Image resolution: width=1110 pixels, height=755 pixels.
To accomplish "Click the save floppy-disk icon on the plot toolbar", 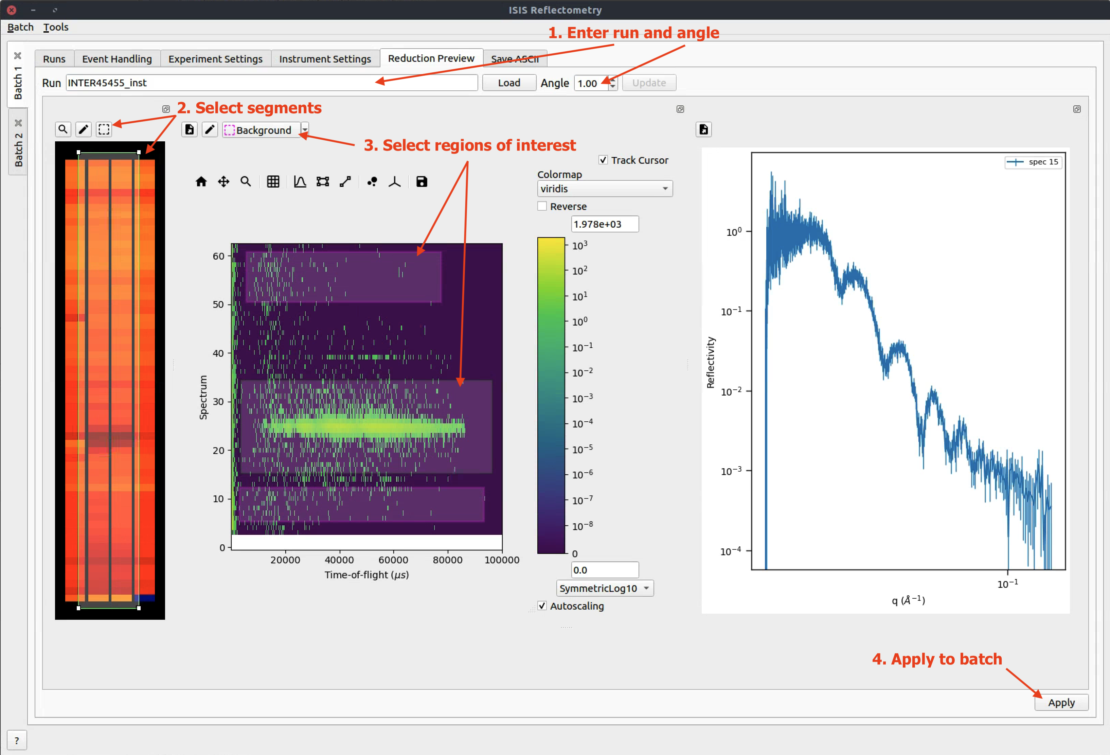I will [x=421, y=181].
